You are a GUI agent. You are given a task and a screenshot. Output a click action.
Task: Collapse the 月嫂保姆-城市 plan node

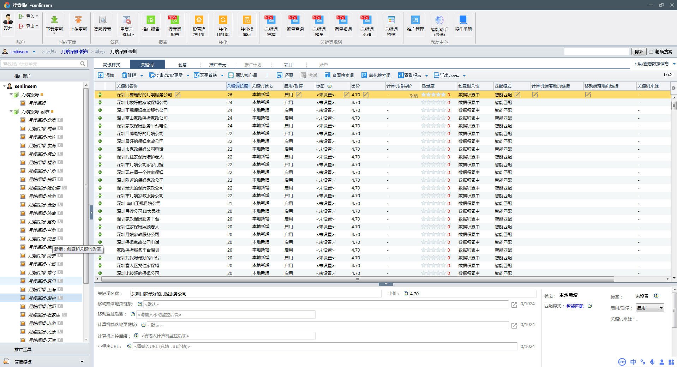coord(11,112)
